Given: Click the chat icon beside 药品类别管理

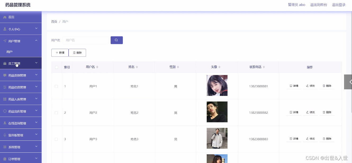Looking at the screenshot, I should [5, 76].
